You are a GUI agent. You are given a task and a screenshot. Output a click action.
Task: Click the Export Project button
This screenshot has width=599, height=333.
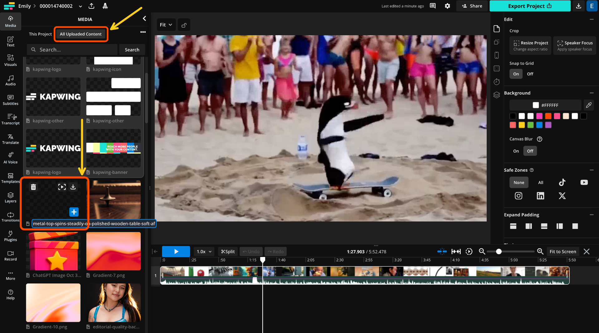530,6
